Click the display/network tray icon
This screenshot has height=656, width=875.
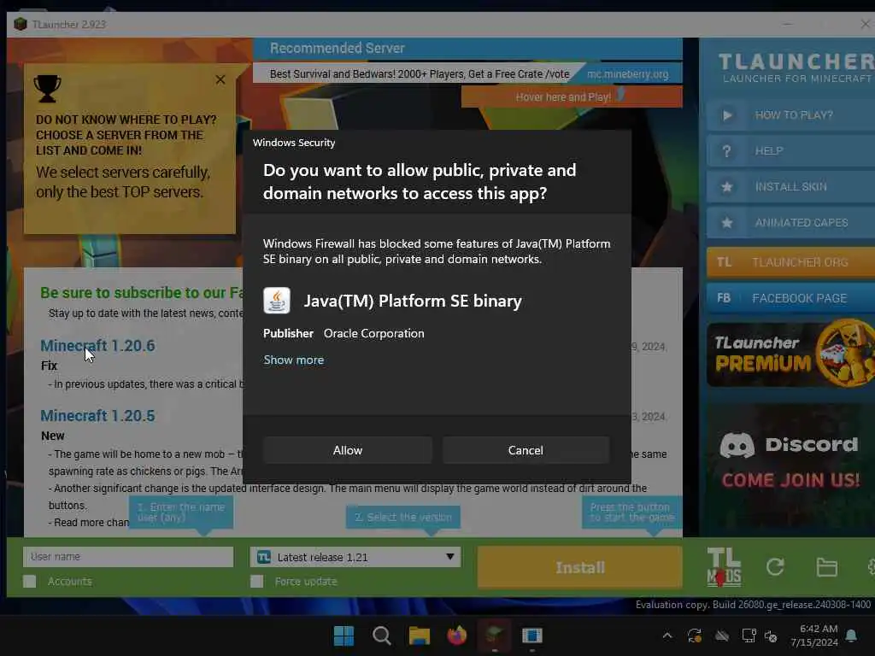tap(749, 635)
